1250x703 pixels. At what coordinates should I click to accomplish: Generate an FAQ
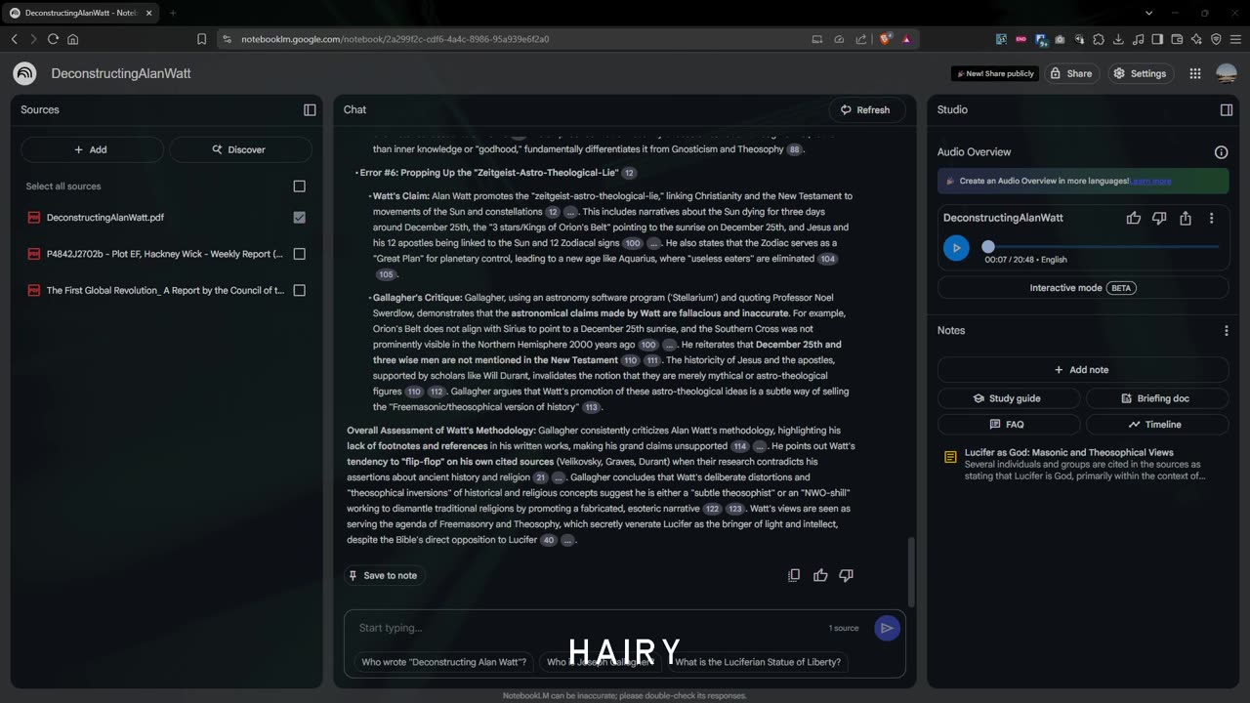point(1009,425)
